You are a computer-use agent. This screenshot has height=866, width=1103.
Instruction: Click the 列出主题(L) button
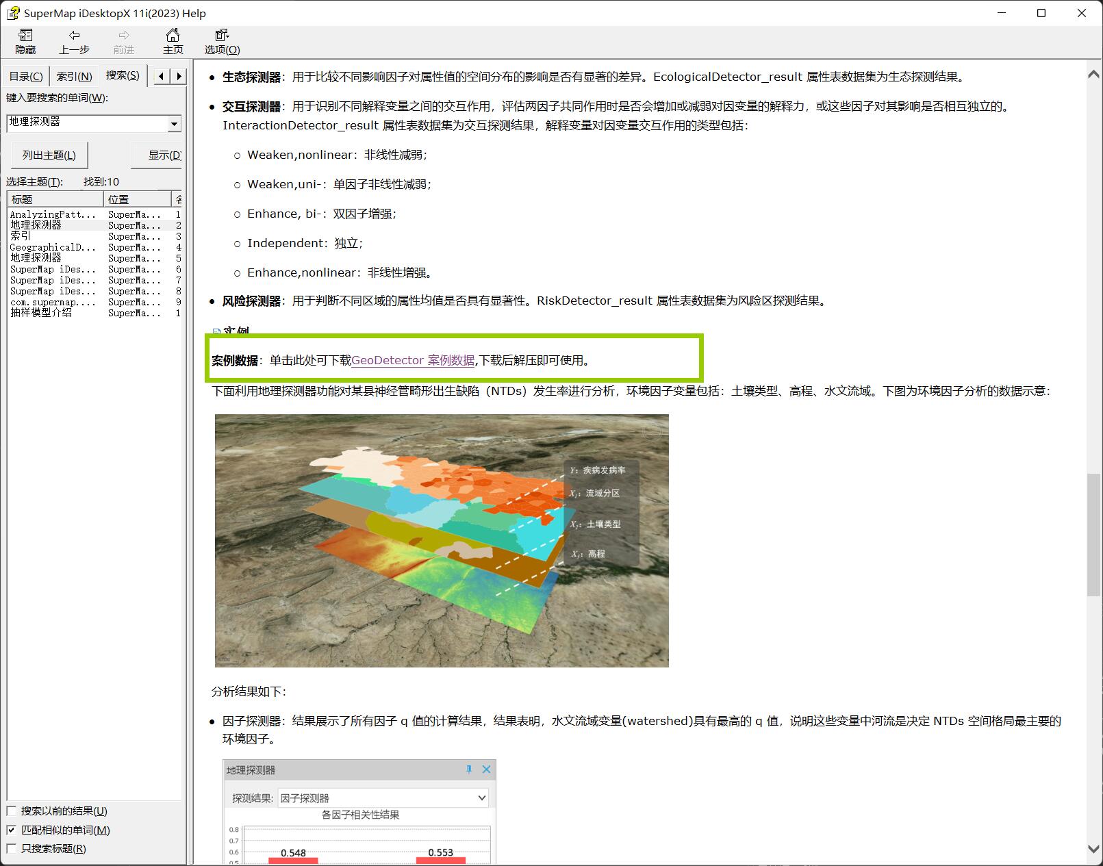coord(49,155)
